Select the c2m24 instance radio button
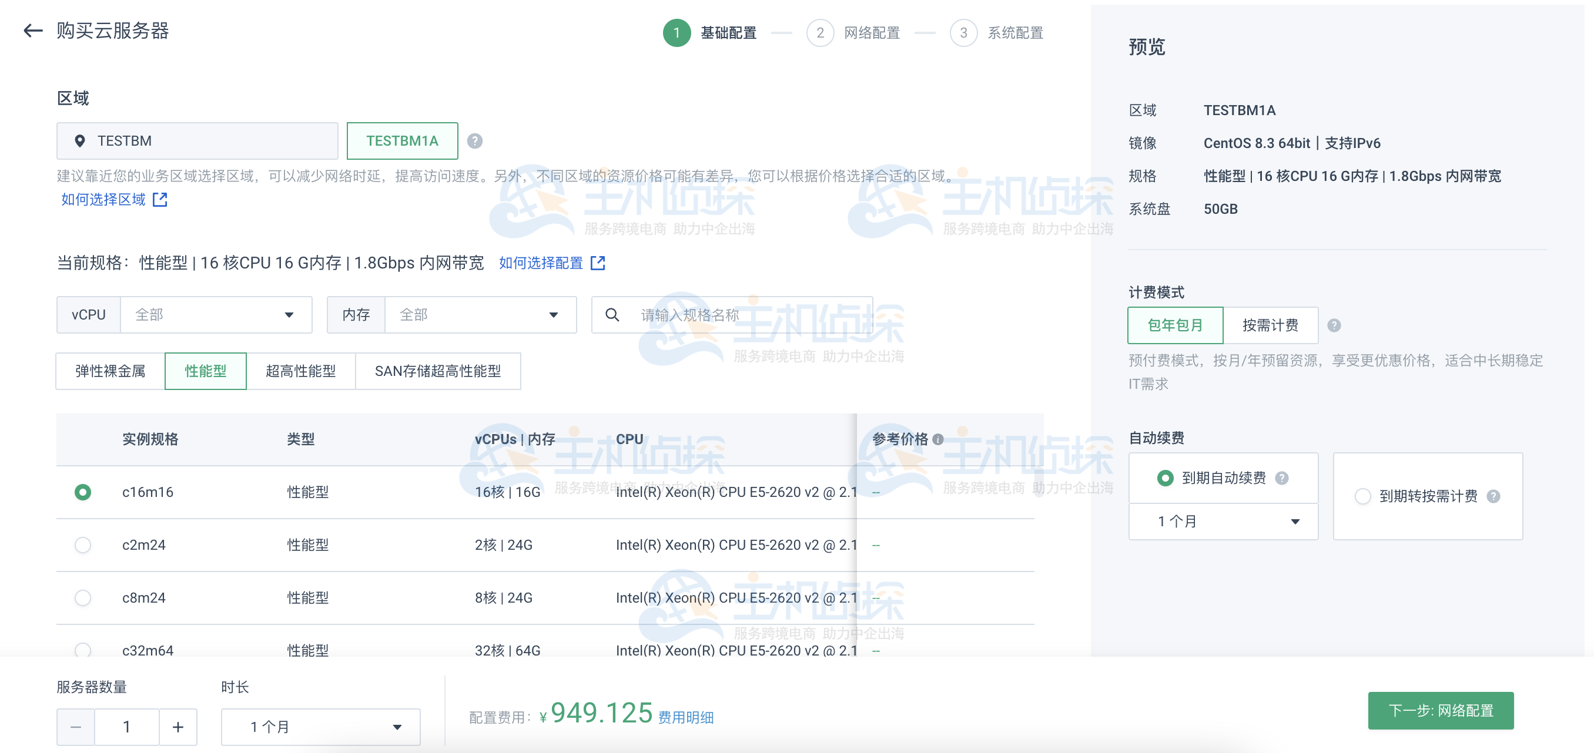The height and width of the screenshot is (753, 1594). click(83, 544)
